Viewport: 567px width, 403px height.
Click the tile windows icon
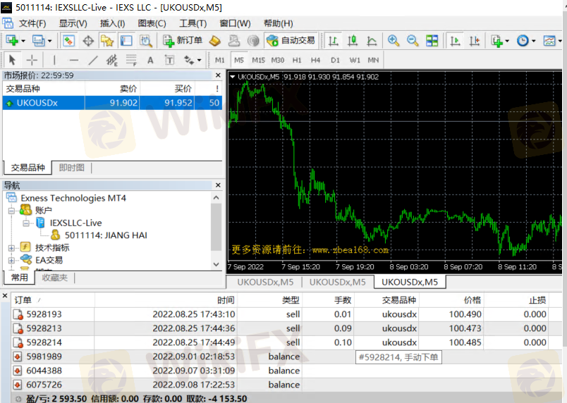point(432,41)
